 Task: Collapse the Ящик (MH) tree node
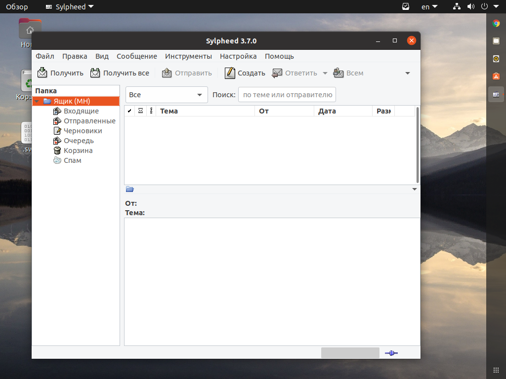pos(37,101)
